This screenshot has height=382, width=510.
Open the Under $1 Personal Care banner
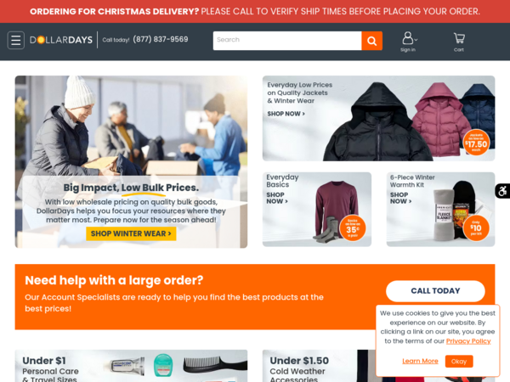[x=131, y=366]
